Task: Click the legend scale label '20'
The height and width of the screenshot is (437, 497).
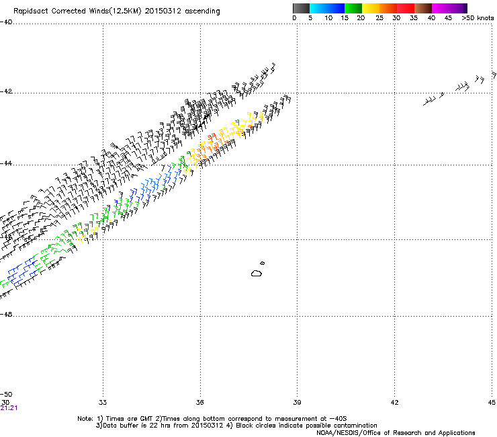Action: point(361,18)
